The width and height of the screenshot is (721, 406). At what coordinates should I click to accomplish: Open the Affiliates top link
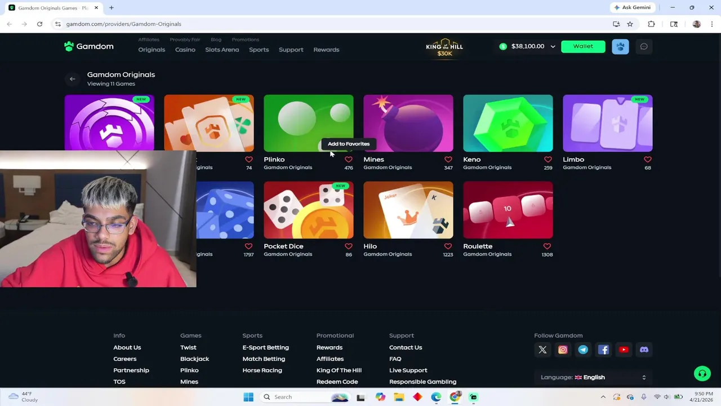[x=149, y=39]
